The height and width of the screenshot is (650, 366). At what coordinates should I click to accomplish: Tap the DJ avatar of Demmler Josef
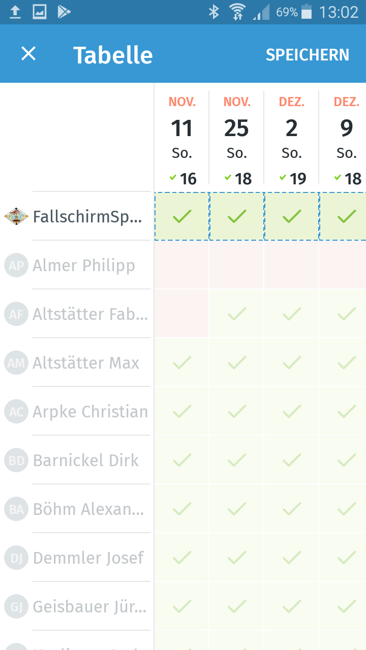(16, 558)
